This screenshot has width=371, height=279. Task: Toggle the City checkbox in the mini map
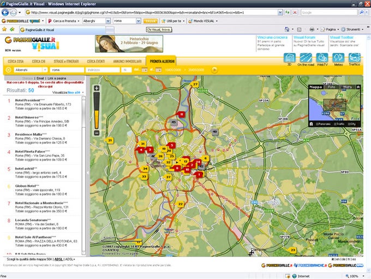[x=349, y=124]
